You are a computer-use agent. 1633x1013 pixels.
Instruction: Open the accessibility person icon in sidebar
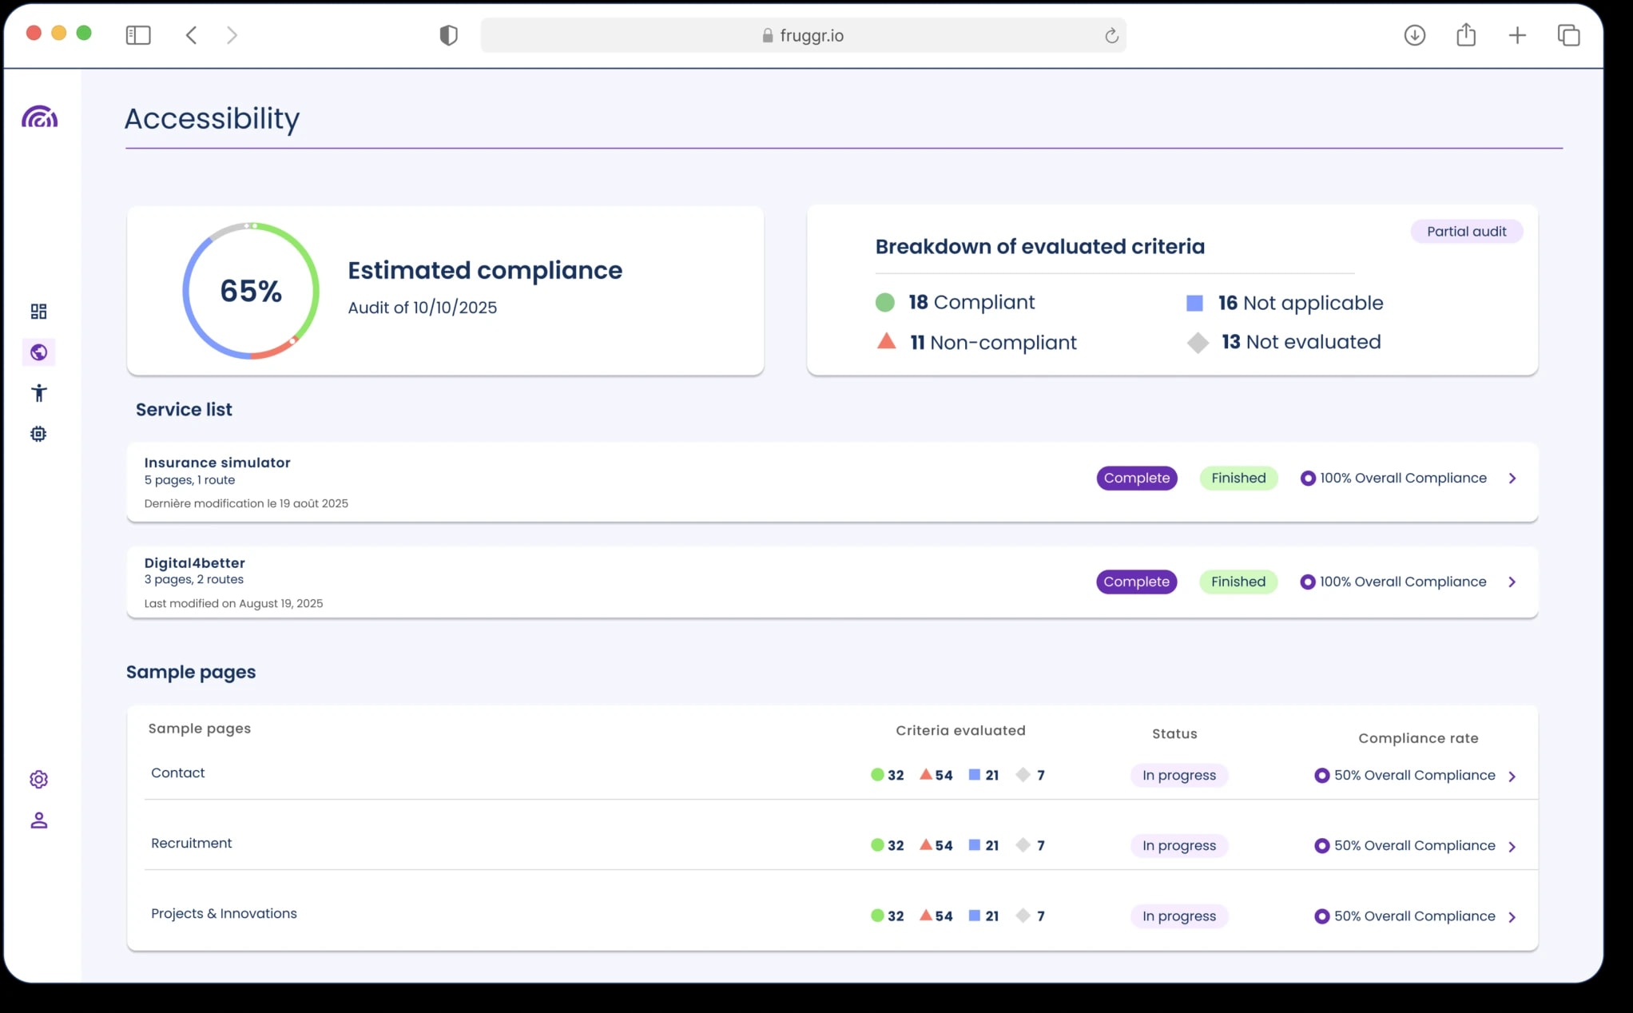[x=38, y=393]
